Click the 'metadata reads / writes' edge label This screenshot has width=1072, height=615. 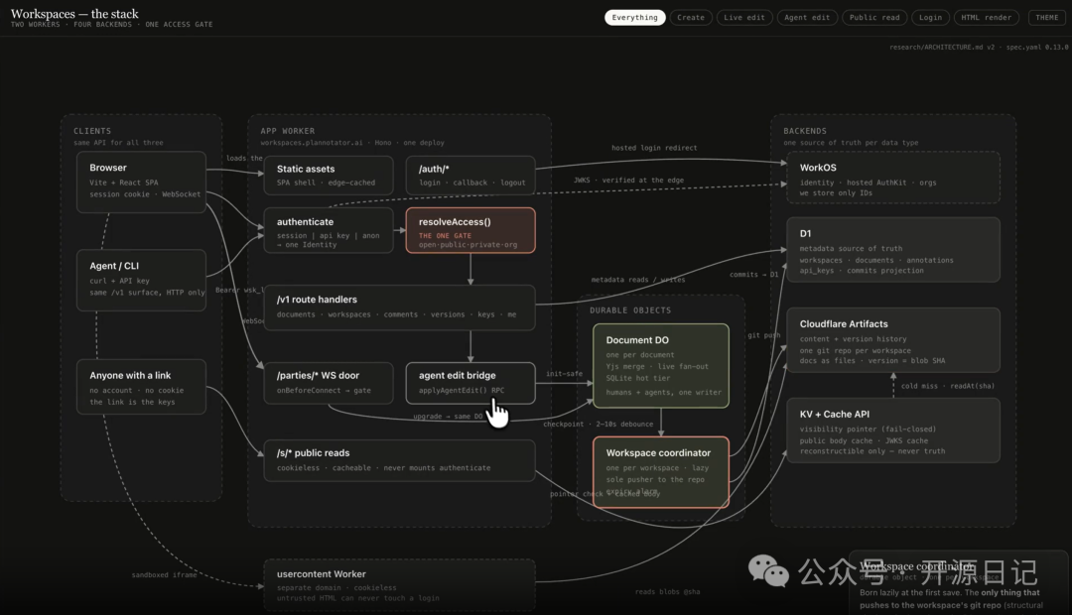coord(638,280)
